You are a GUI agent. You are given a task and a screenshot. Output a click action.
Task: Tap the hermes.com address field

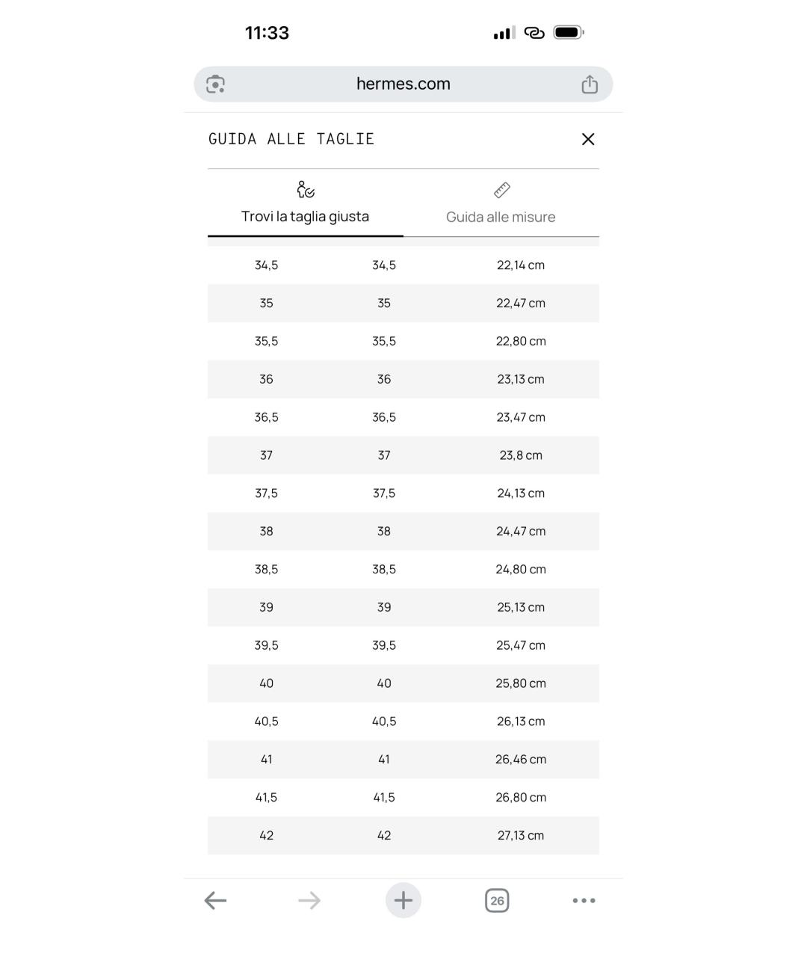[403, 84]
